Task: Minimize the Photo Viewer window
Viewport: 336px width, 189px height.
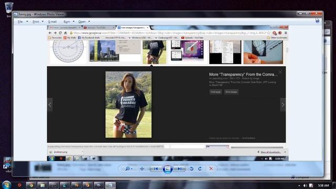Action: (x=300, y=13)
